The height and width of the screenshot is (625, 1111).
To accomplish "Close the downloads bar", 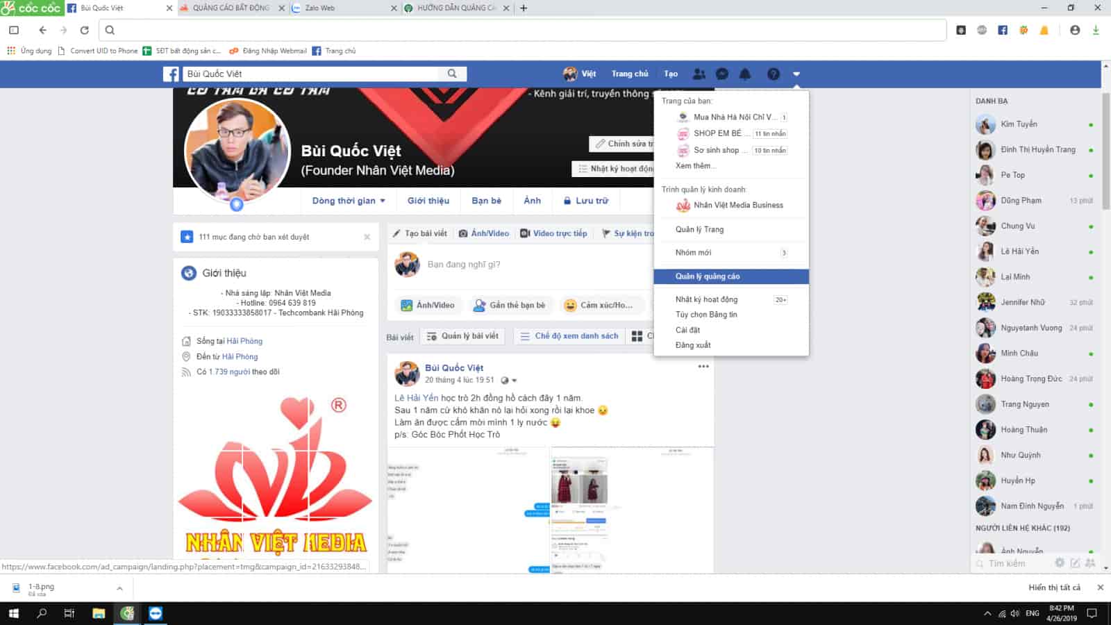I will click(1100, 587).
